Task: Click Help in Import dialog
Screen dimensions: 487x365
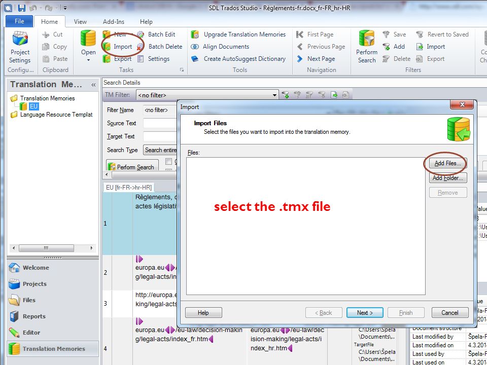Action: tap(203, 313)
